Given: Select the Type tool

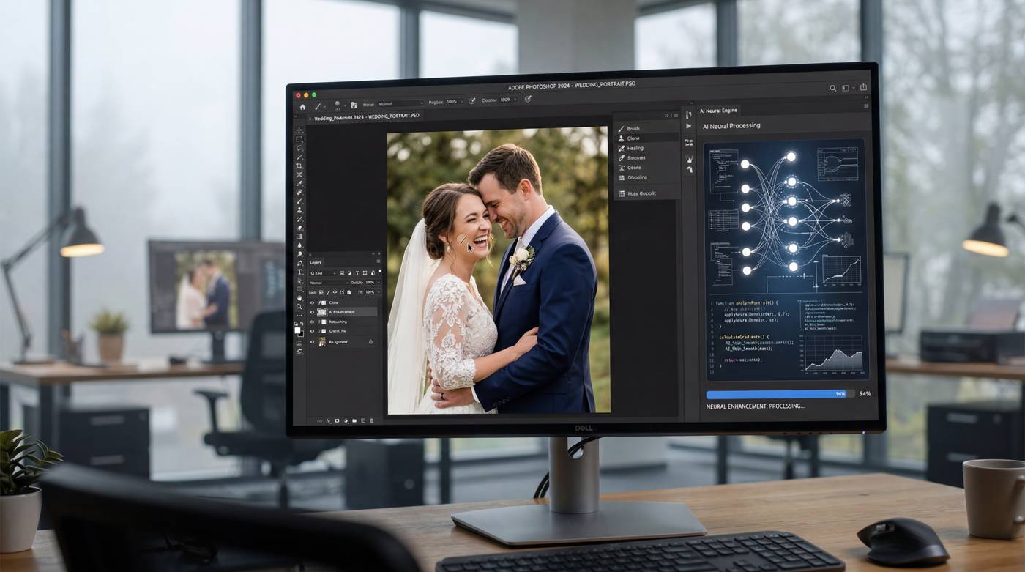Looking at the screenshot, I should (x=299, y=272).
